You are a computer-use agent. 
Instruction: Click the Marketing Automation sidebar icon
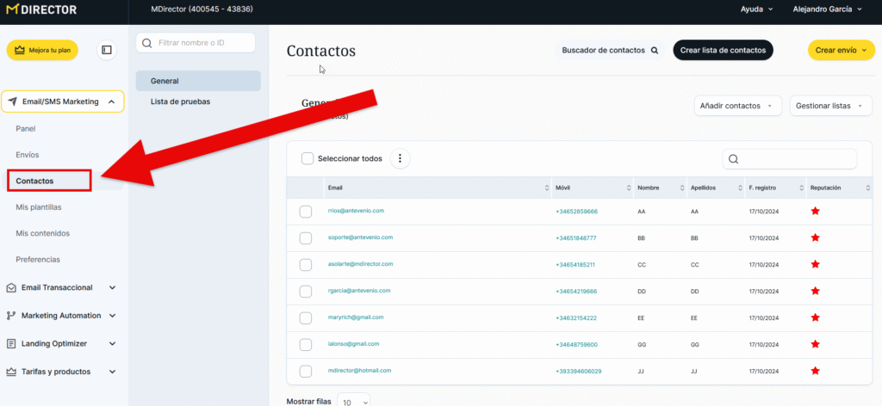(x=11, y=316)
